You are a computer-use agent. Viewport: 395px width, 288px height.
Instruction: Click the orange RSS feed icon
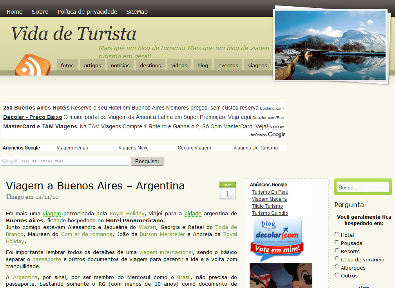click(33, 65)
